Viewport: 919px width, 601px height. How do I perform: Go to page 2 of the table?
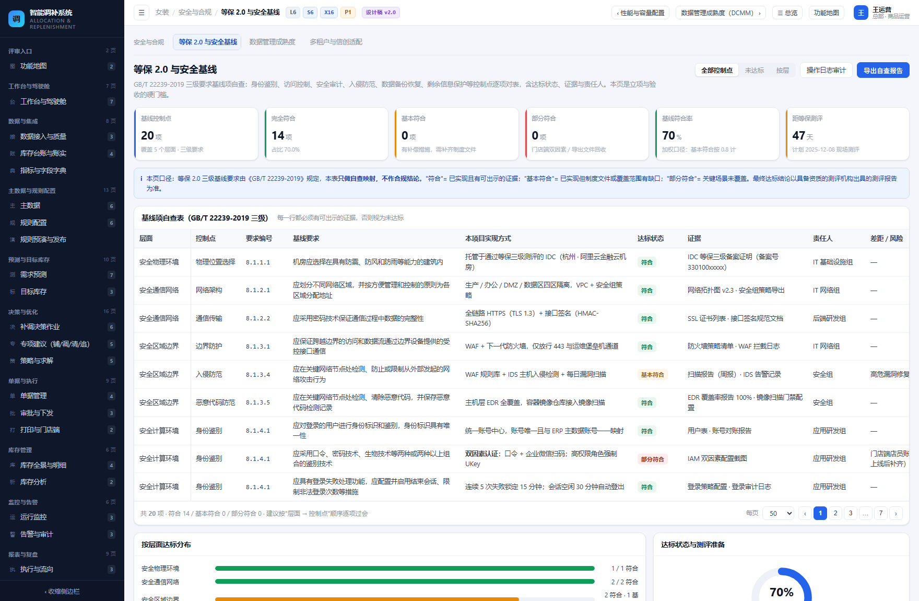(x=835, y=514)
